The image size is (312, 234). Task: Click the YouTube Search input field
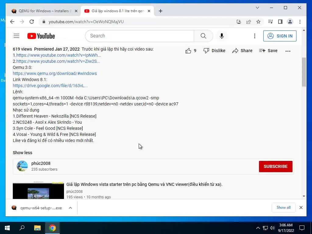click(x=140, y=36)
